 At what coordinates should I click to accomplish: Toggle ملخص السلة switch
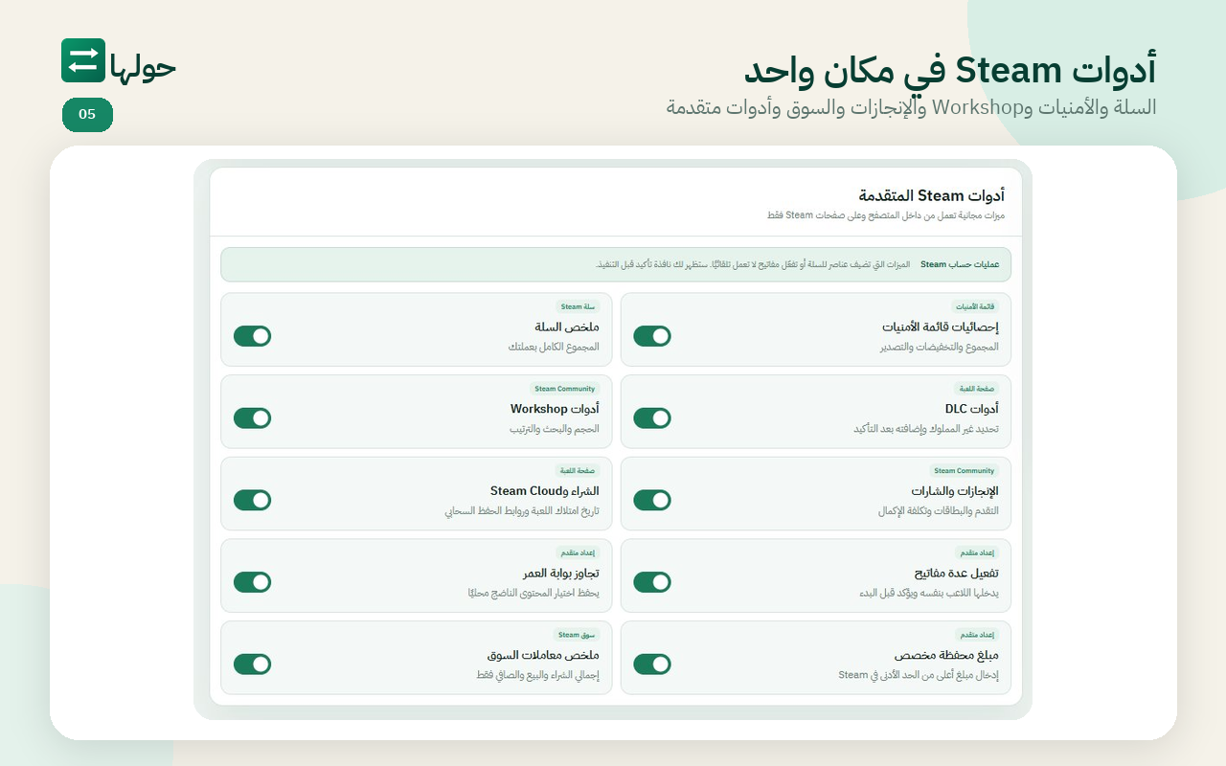pos(253,336)
